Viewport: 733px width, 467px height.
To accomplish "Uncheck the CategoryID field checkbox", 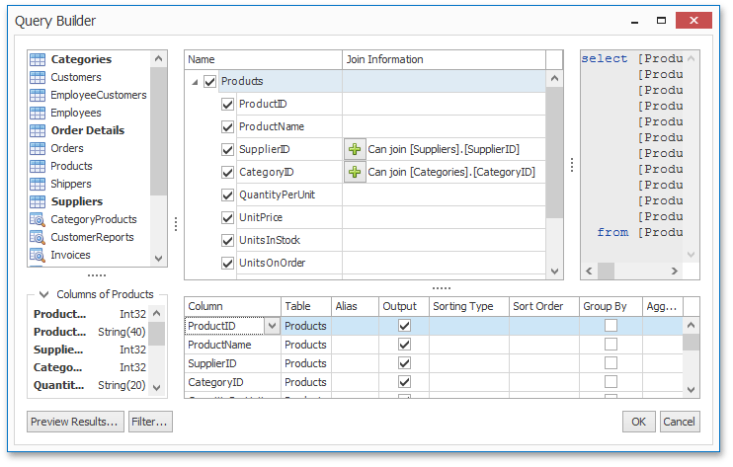I will pos(227,173).
